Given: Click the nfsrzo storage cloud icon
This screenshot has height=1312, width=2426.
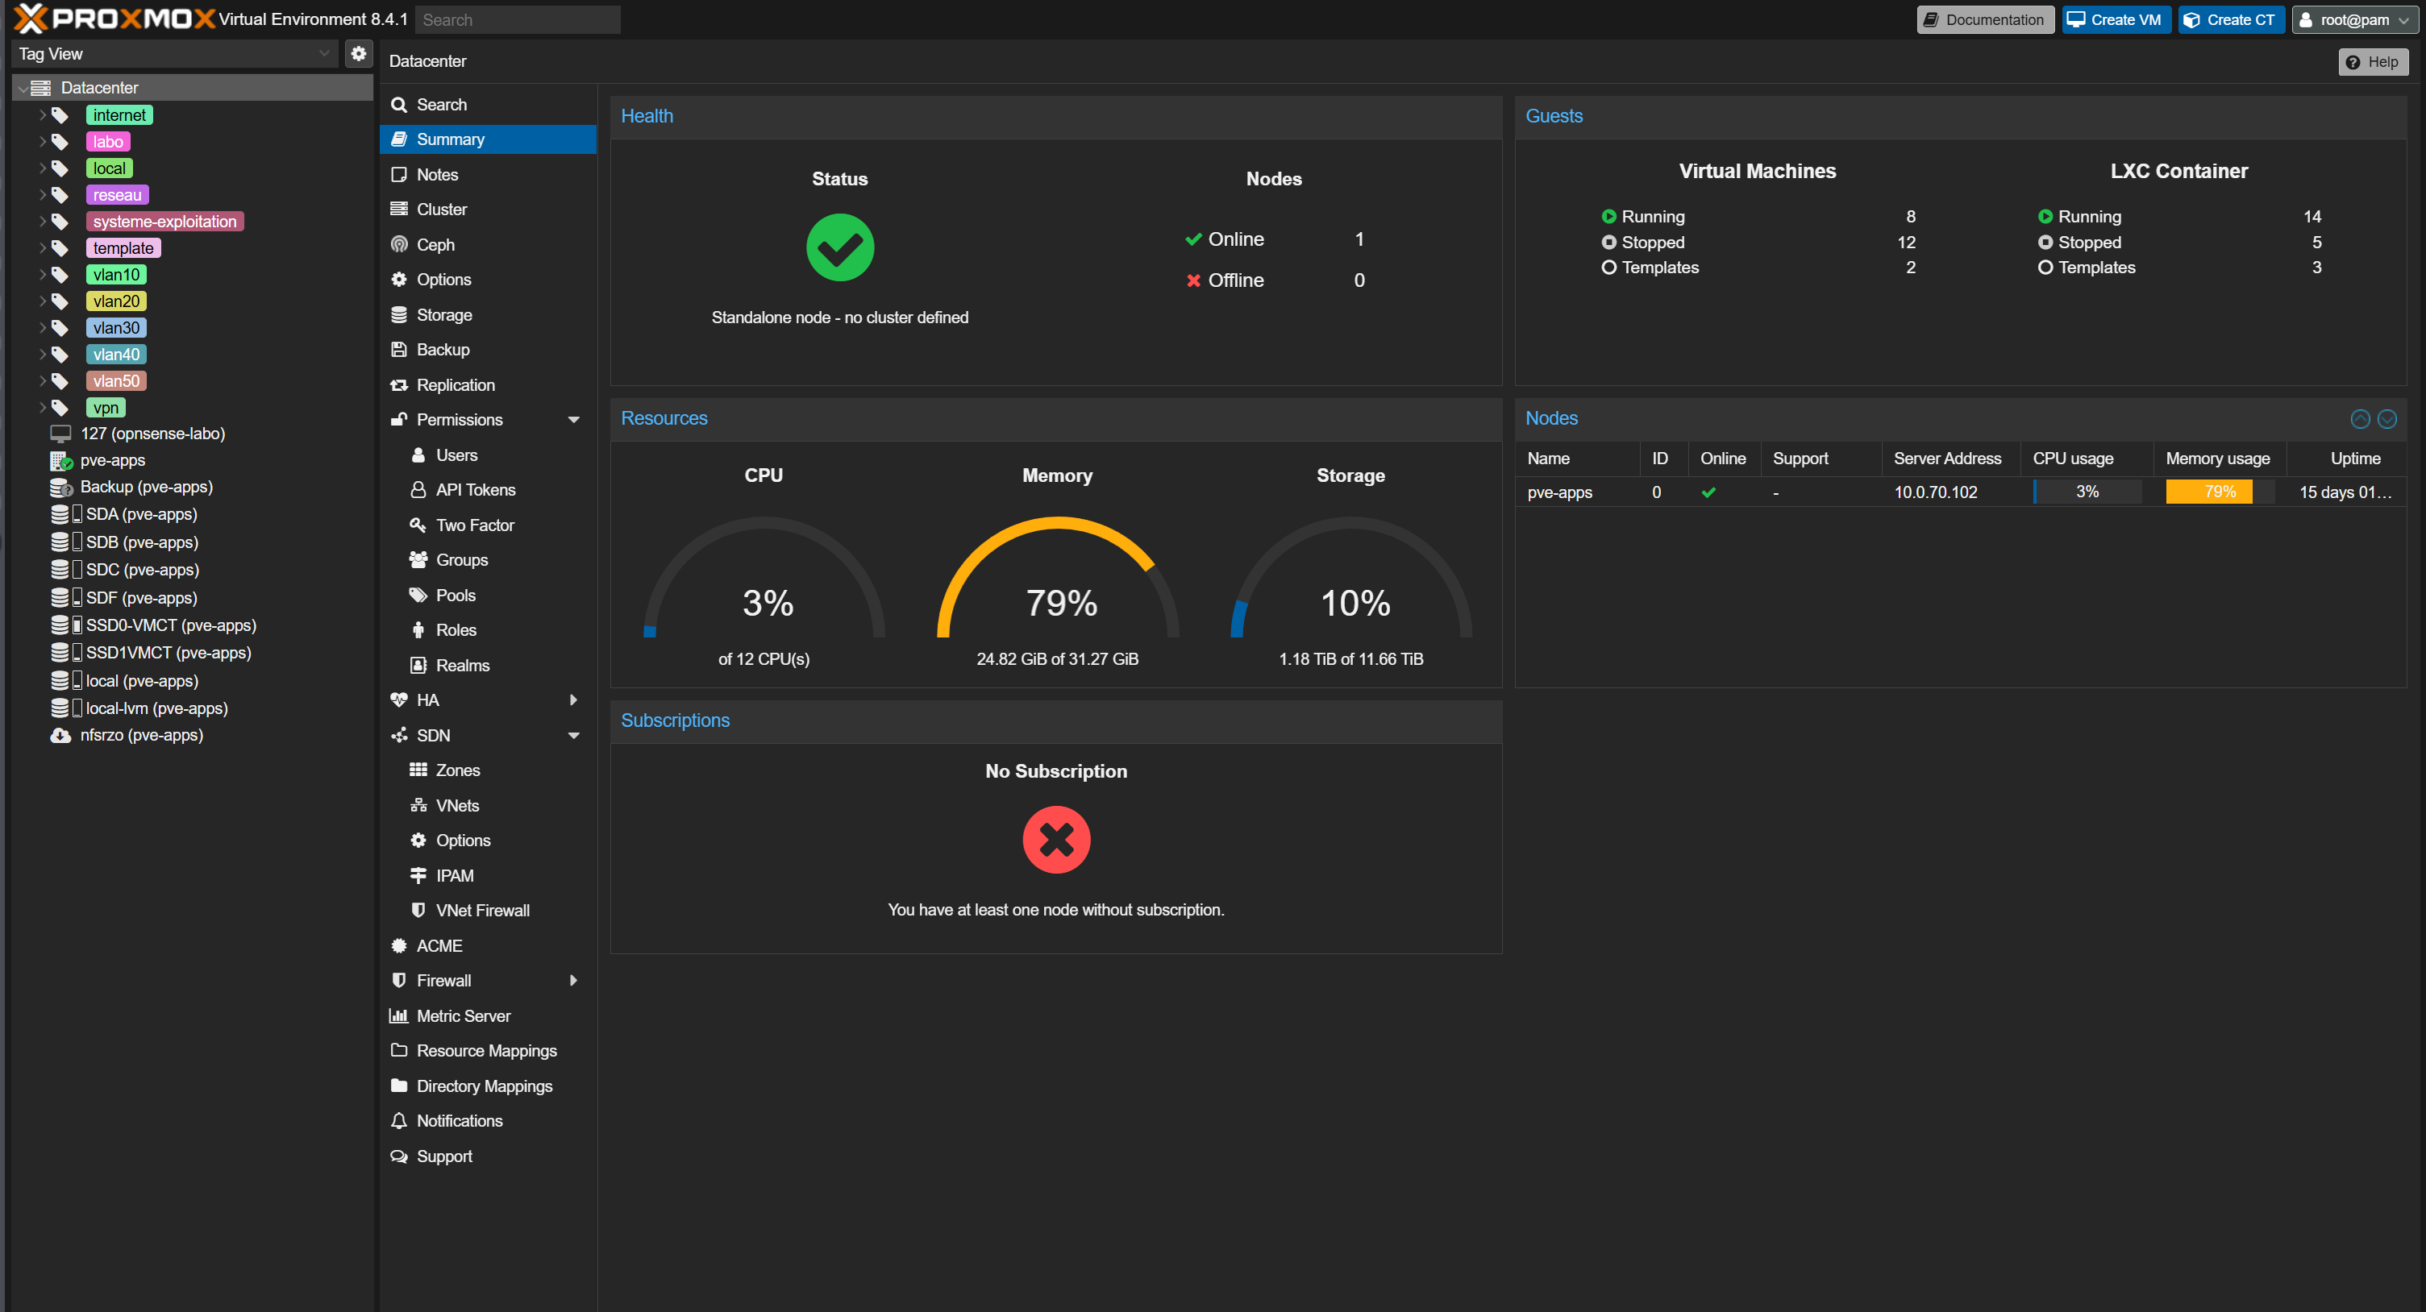Looking at the screenshot, I should tap(60, 735).
